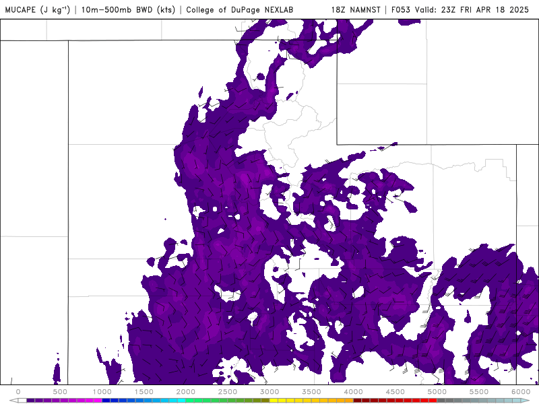Click the 3500 label on color scale
The width and height of the screenshot is (539, 404).
point(311,392)
